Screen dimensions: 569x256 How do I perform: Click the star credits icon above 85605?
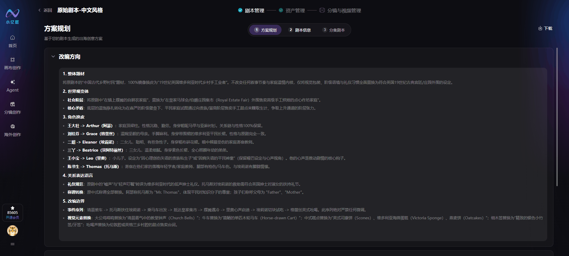pyautogui.click(x=13, y=208)
